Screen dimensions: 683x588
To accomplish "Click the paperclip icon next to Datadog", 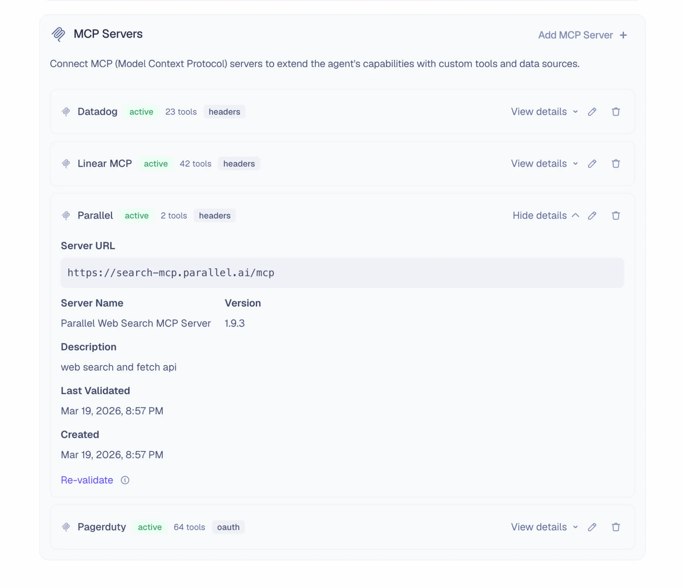I will click(x=66, y=111).
